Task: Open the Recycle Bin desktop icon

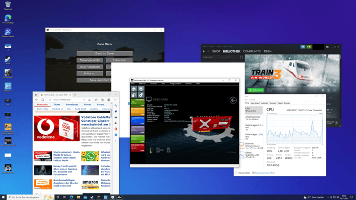Action: [x=8, y=5]
